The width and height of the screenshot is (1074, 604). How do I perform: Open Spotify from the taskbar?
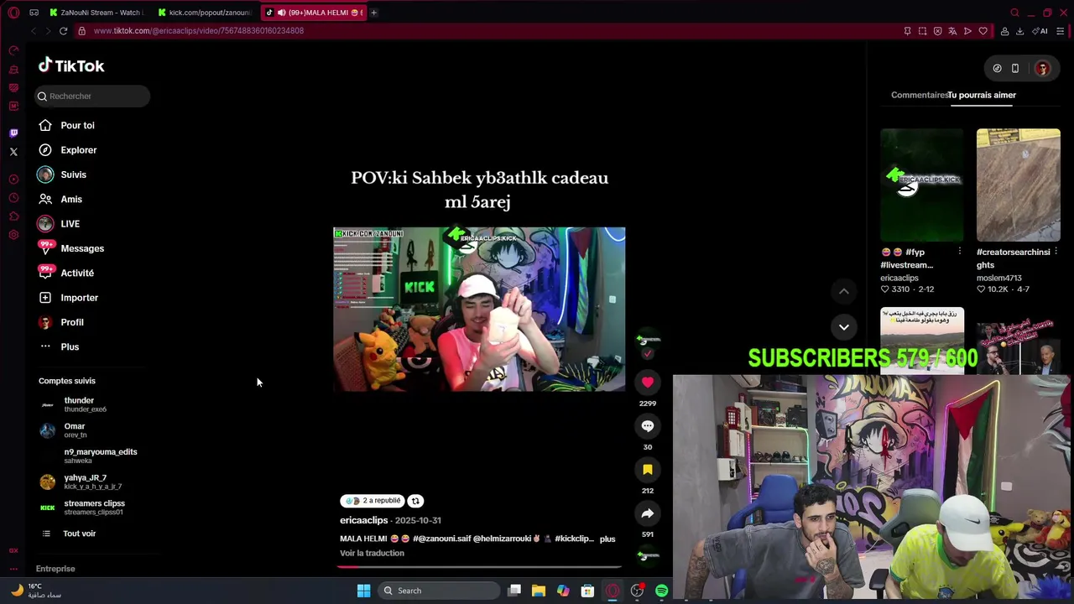point(661,591)
